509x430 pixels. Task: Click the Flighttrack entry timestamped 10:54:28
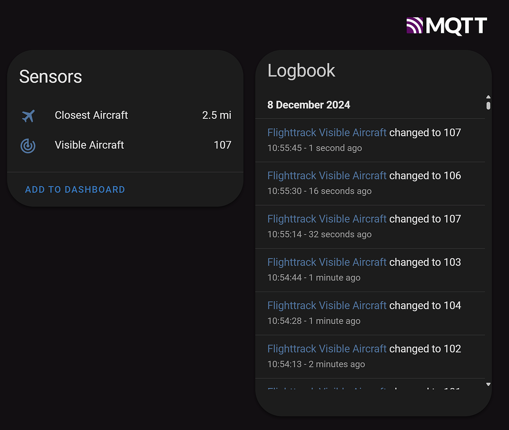pyautogui.click(x=327, y=305)
